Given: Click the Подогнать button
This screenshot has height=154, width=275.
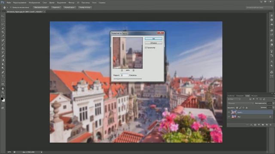Looking at the screenshot, I should pyautogui.click(x=56, y=8).
